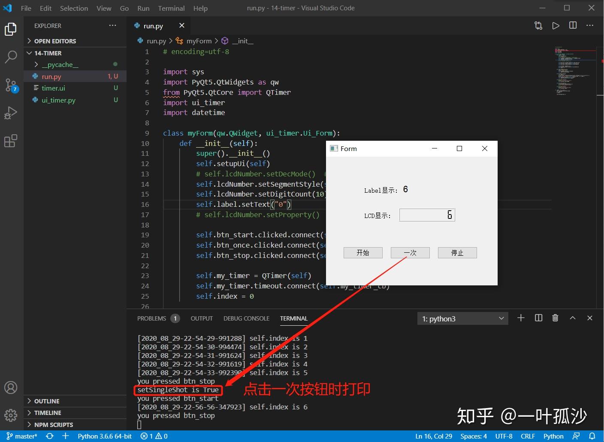
Task: Close the run.py editor tab
Action: click(182, 26)
